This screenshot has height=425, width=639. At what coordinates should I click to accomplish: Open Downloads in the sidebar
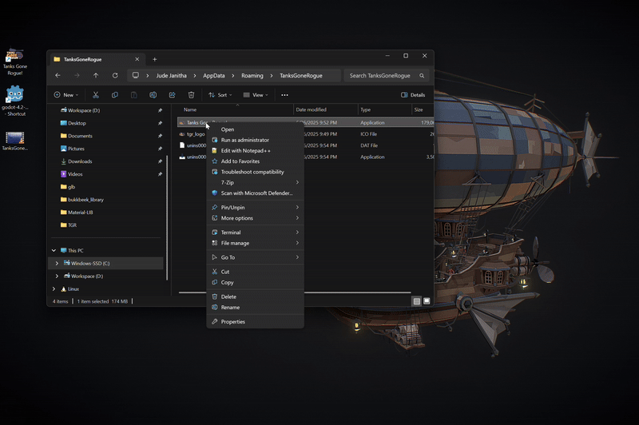80,161
